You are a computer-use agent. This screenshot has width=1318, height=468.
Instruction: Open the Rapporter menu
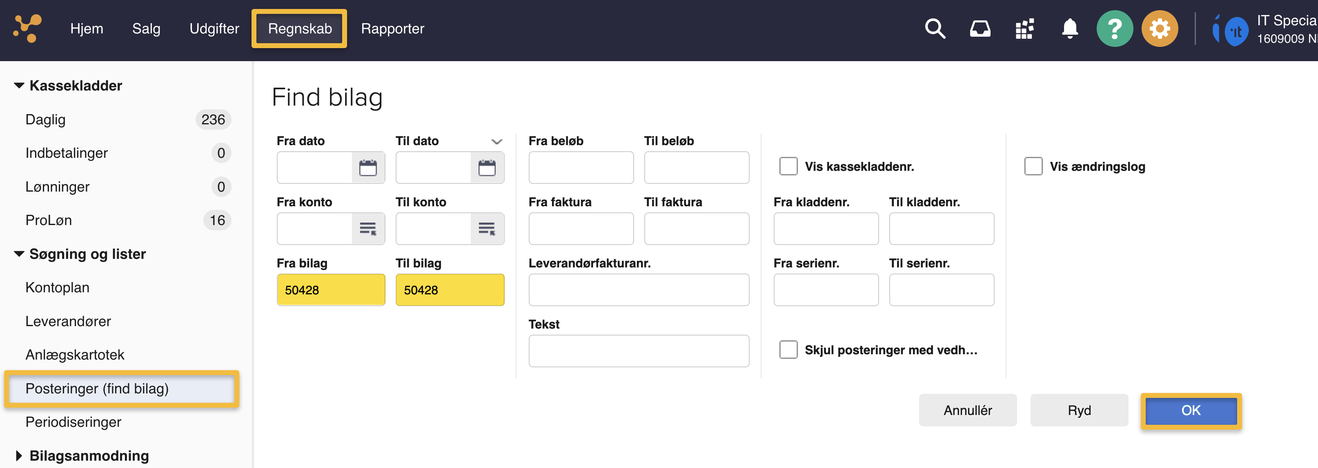[x=392, y=29]
